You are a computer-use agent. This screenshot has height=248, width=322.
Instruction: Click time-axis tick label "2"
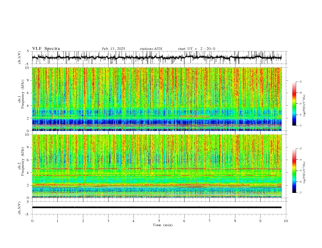tap(83, 221)
